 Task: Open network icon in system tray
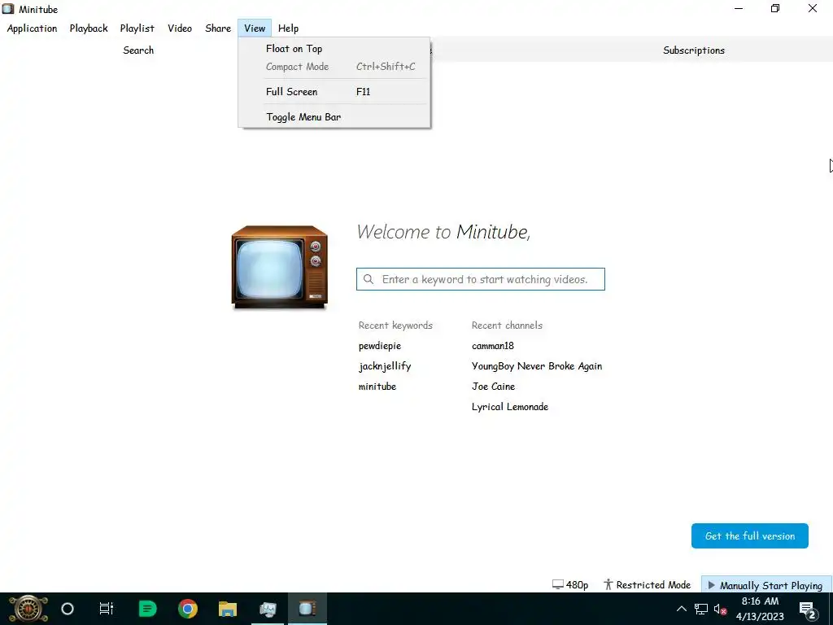click(x=701, y=609)
